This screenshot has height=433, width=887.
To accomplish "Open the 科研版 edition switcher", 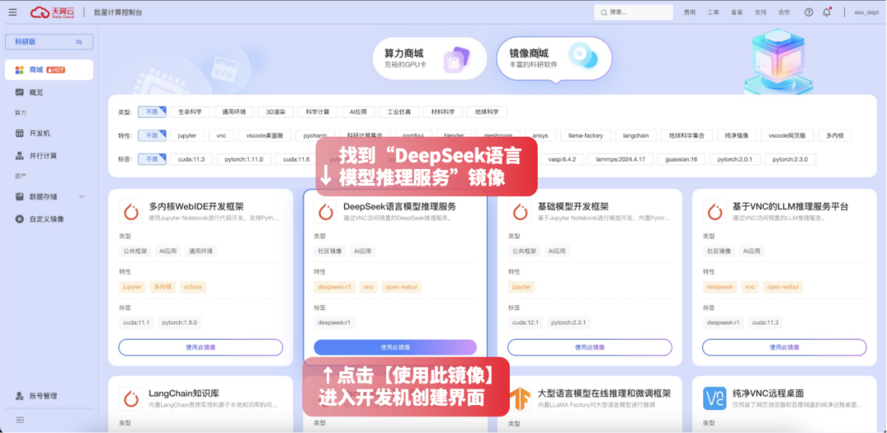I will click(x=49, y=42).
